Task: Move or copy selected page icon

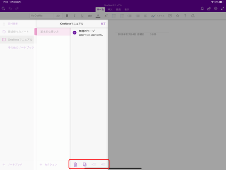Action: tap(85, 164)
